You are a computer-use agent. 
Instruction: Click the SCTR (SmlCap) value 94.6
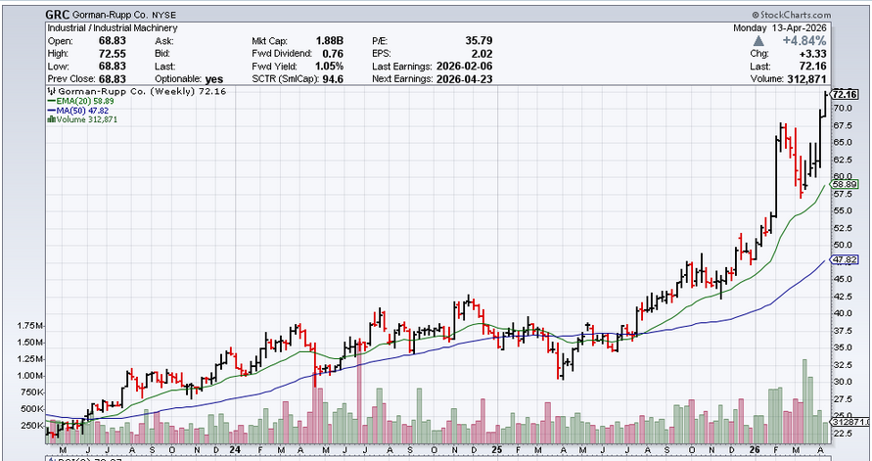click(333, 79)
